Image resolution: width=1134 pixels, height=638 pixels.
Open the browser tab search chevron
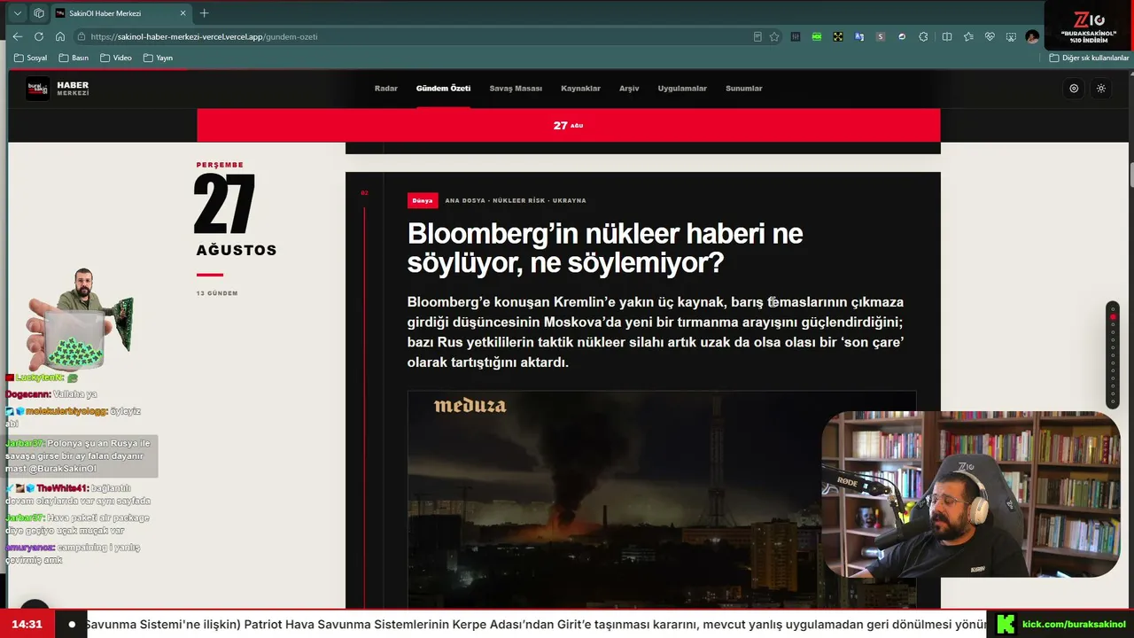point(17,13)
